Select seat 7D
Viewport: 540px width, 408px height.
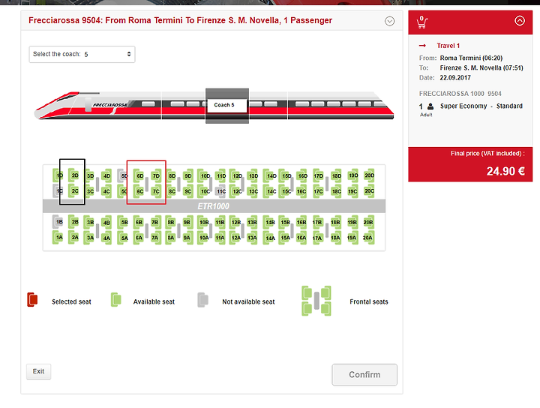(156, 175)
